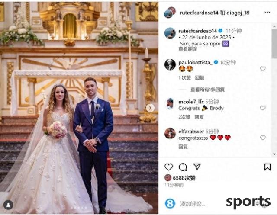Like the post with heart icon
This screenshot has width=277, height=215.
click(x=168, y=167)
